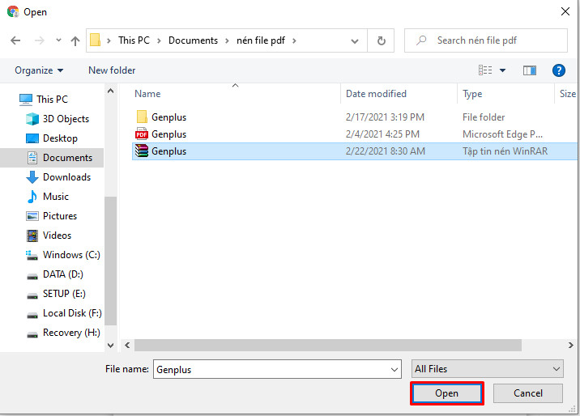The width and height of the screenshot is (580, 416).
Task: Click the New folder button
Action: [x=112, y=70]
